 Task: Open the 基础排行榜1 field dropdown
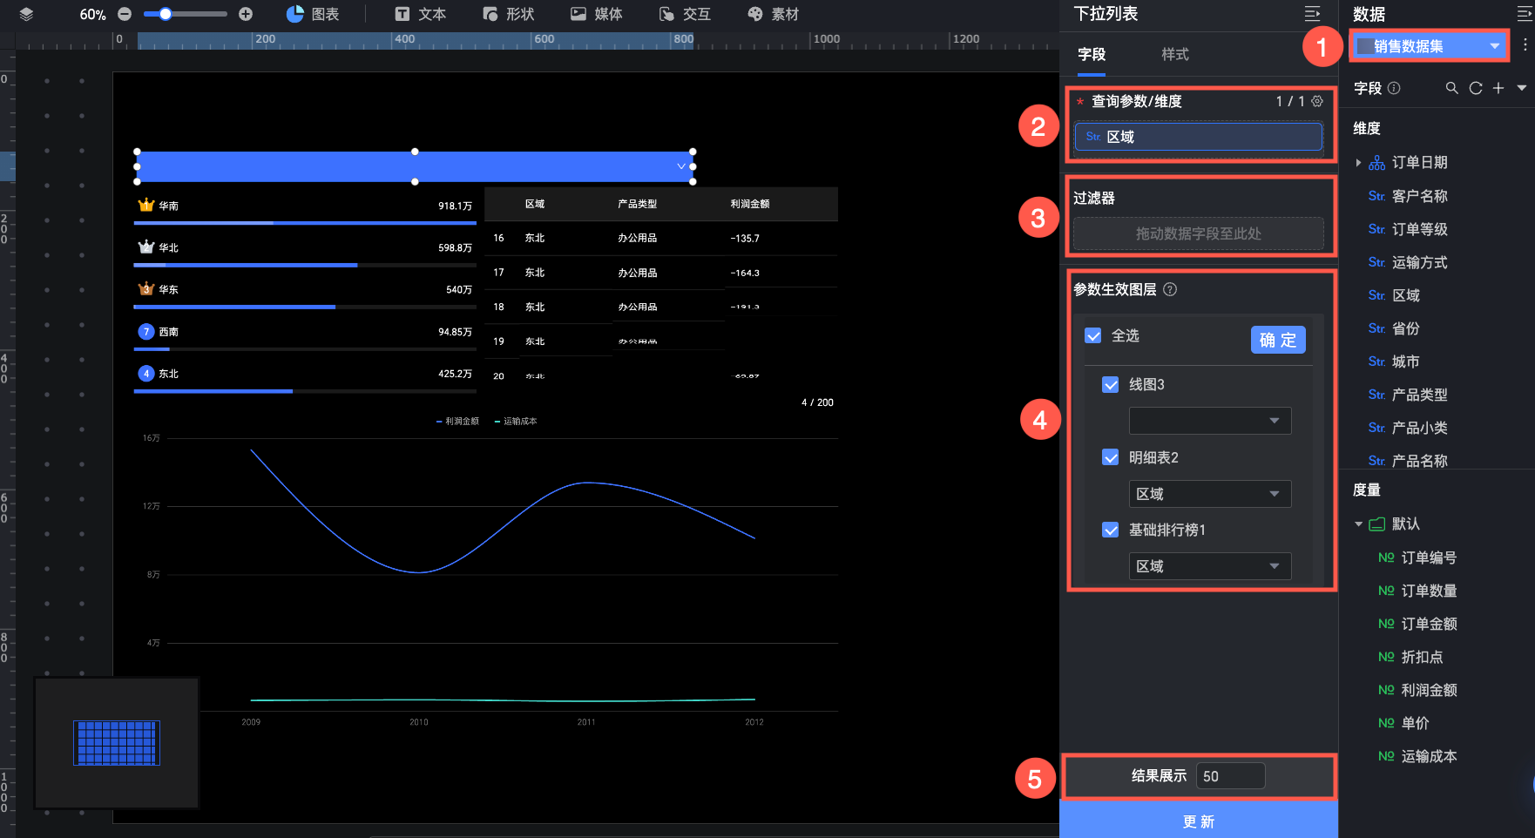pos(1210,566)
